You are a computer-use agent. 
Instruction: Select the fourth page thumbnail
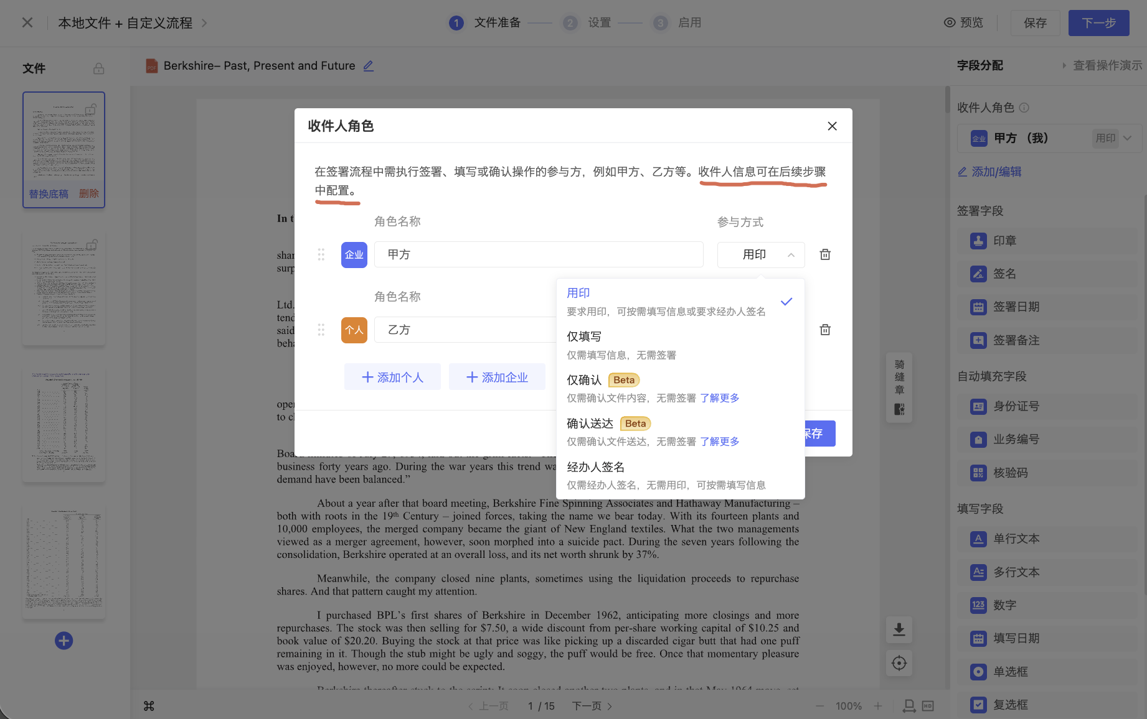click(x=64, y=563)
